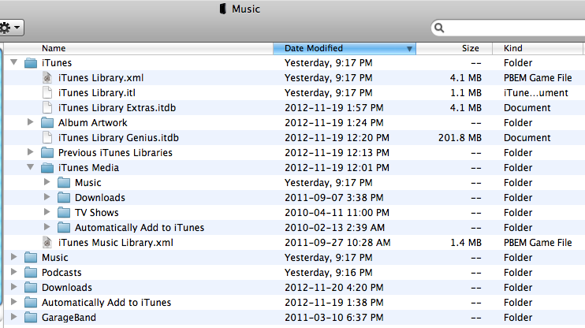Select the iTunes Library.xml file icon

point(47,77)
